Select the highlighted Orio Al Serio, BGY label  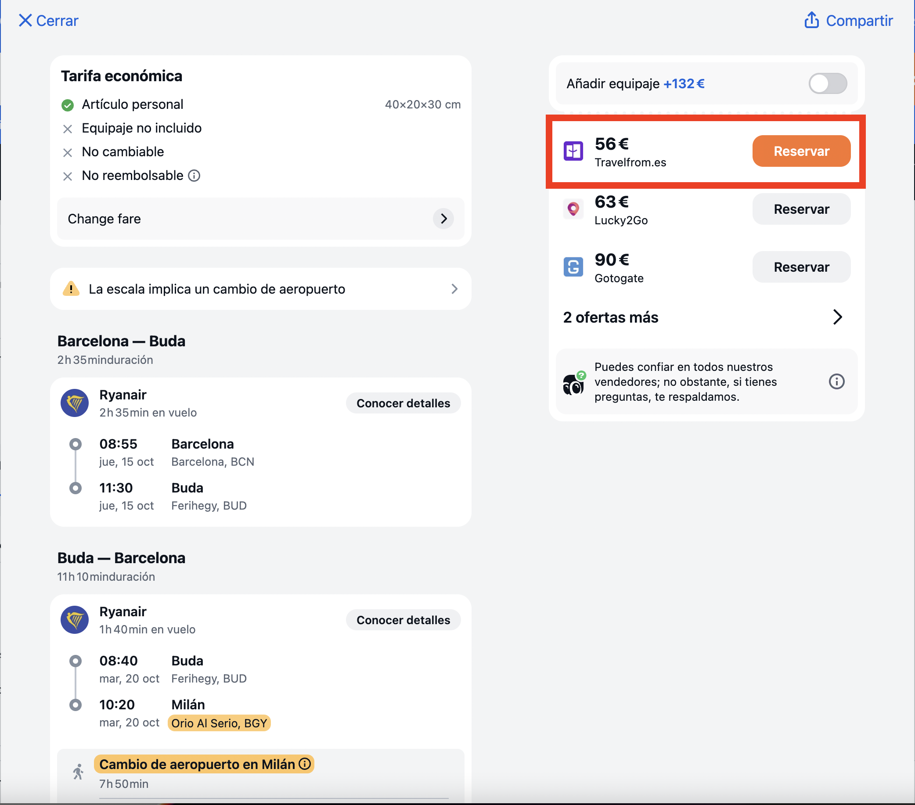pyautogui.click(x=220, y=722)
